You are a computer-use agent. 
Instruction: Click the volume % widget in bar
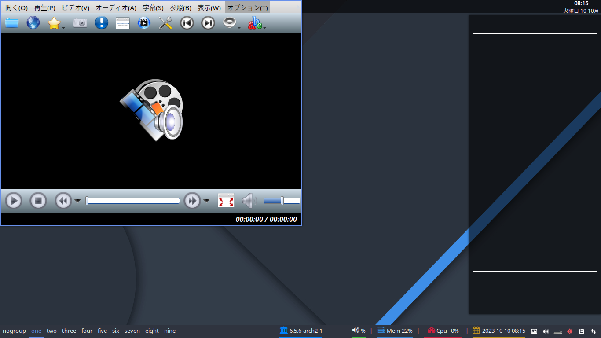(x=359, y=331)
